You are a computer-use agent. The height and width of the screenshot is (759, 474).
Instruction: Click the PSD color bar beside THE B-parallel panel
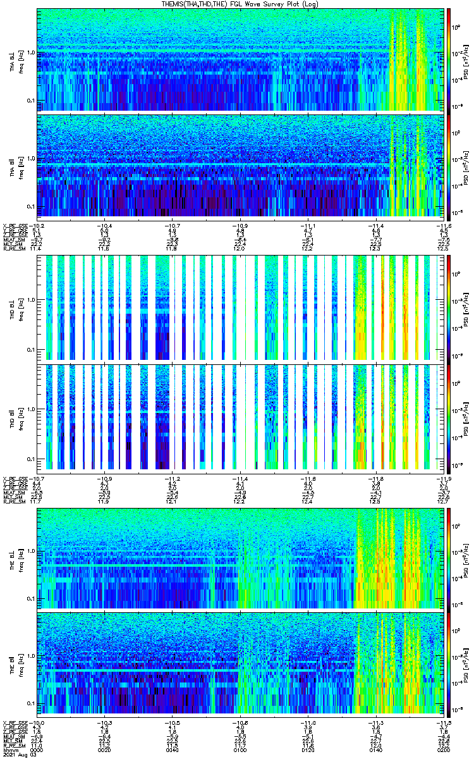coord(449,664)
